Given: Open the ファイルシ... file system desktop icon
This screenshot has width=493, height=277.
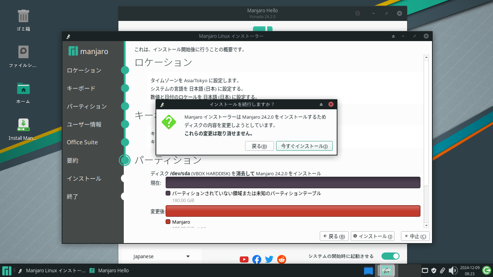Looking at the screenshot, I should [x=23, y=52].
